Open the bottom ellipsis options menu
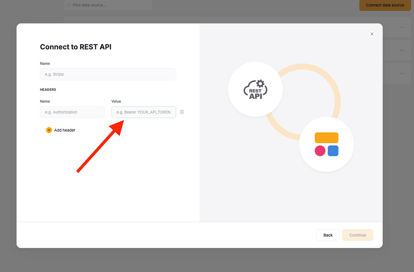The width and height of the screenshot is (414, 272). click(402, 73)
